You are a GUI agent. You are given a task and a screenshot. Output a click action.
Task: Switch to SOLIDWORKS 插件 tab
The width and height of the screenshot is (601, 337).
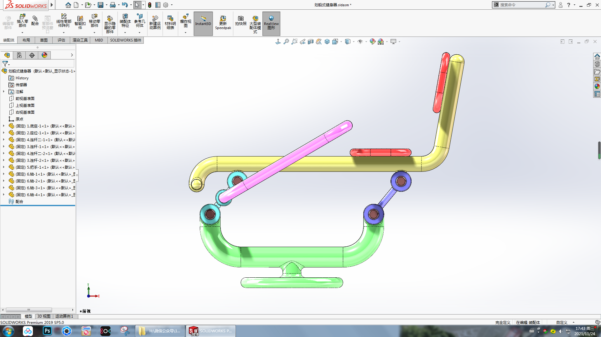point(126,40)
